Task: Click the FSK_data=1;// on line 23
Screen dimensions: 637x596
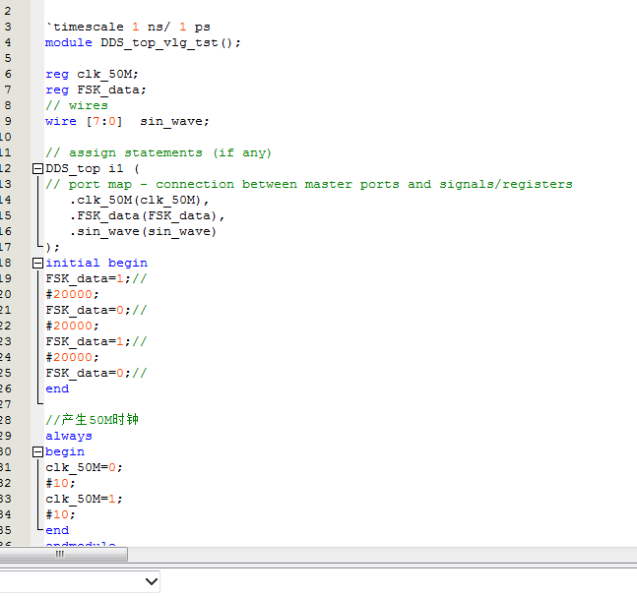Action: coord(96,341)
